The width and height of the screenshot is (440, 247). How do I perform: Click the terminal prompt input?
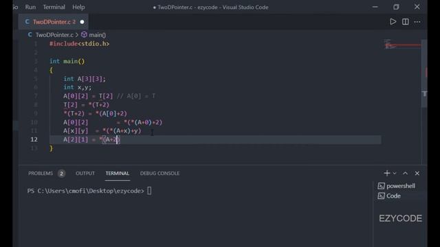pyautogui.click(x=149, y=191)
